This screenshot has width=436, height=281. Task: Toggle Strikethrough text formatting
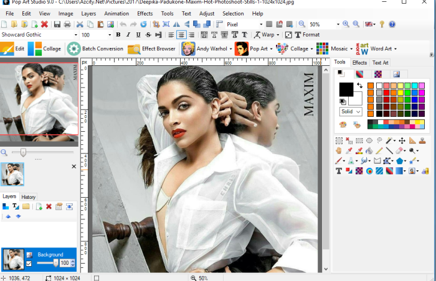pyautogui.click(x=148, y=35)
